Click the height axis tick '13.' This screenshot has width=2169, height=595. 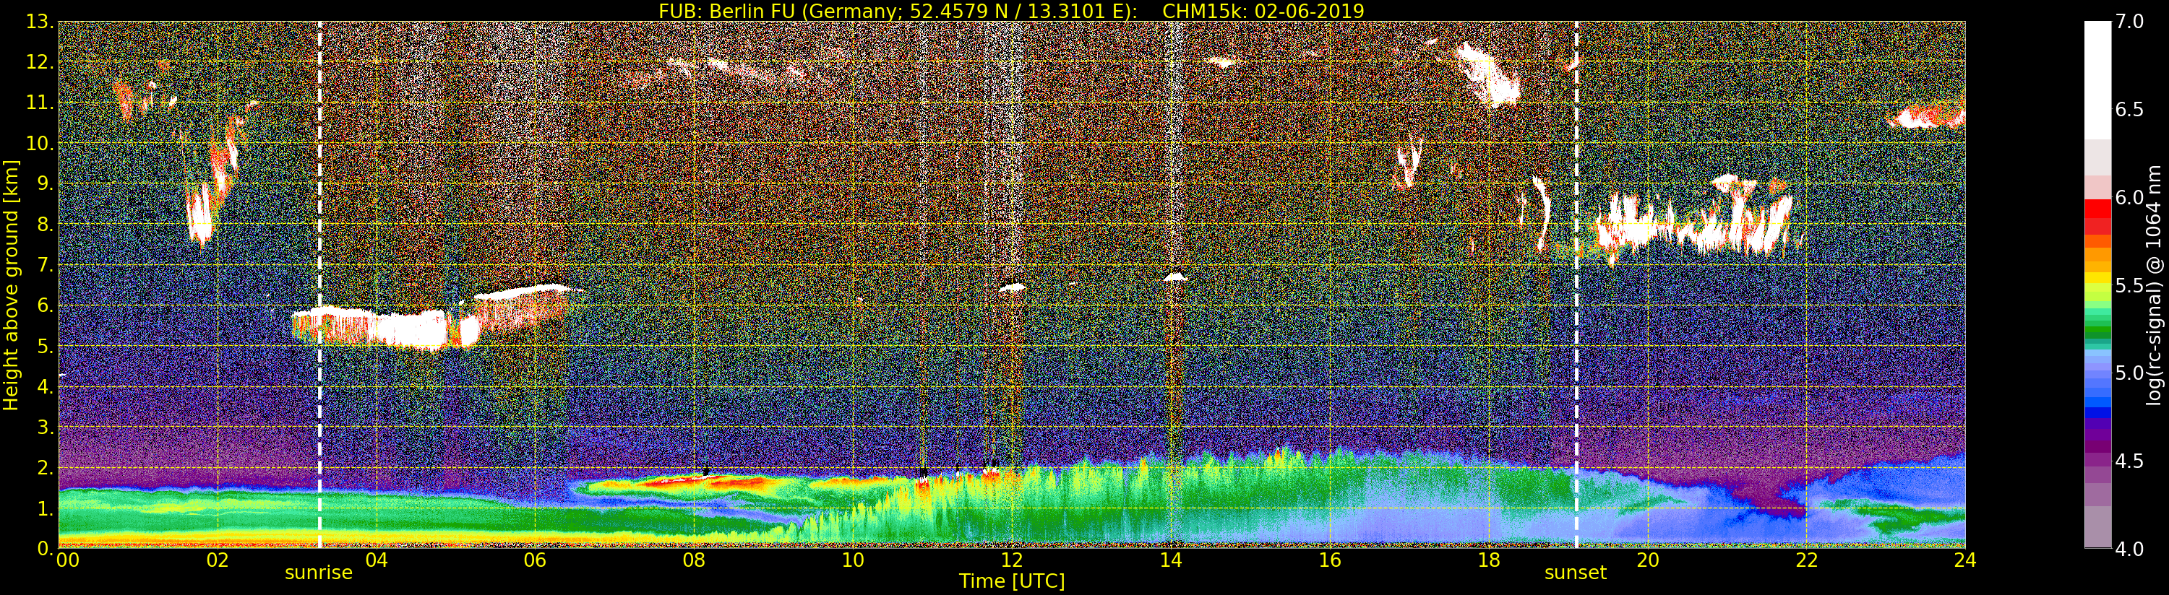click(40, 22)
